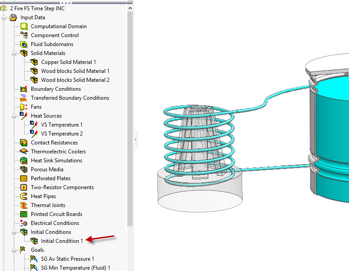Click the Two-Resistor Components icon
Image resolution: width=349 pixels, height=271 pixels.
point(24,187)
